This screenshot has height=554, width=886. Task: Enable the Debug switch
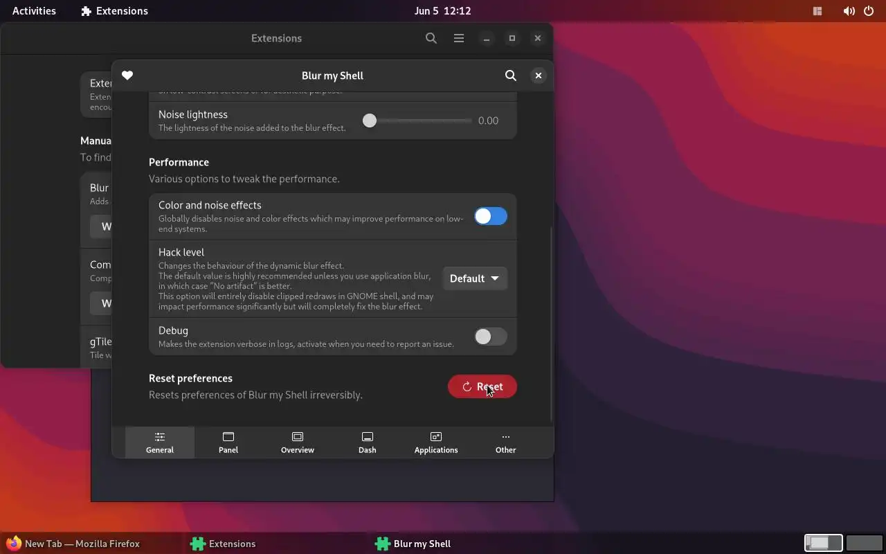[x=491, y=337]
